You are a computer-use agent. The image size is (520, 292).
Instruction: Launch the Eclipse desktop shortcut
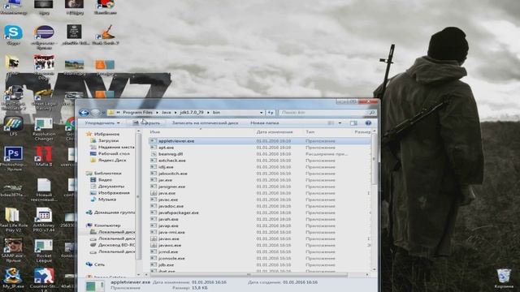tap(44, 36)
